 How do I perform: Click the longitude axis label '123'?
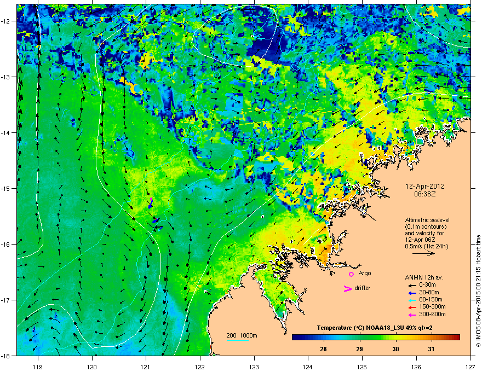point(254,367)
